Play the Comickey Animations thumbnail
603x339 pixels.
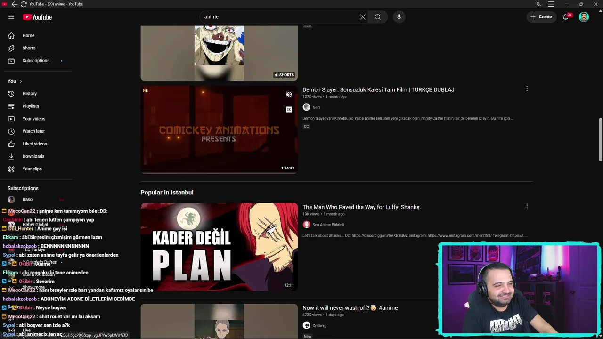coord(219,129)
